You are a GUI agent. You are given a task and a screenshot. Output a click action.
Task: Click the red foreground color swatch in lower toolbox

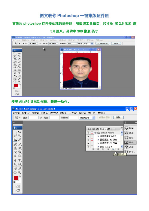pos(16,178)
